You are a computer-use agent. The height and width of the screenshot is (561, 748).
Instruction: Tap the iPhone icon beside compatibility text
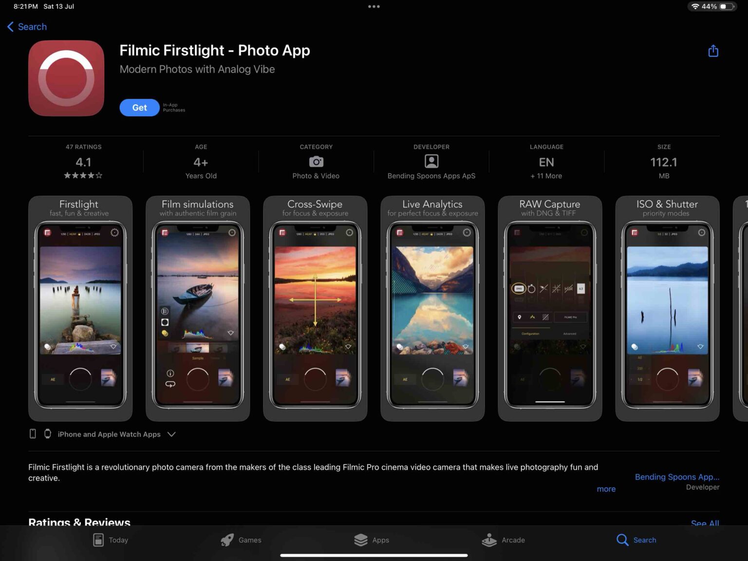coord(33,433)
